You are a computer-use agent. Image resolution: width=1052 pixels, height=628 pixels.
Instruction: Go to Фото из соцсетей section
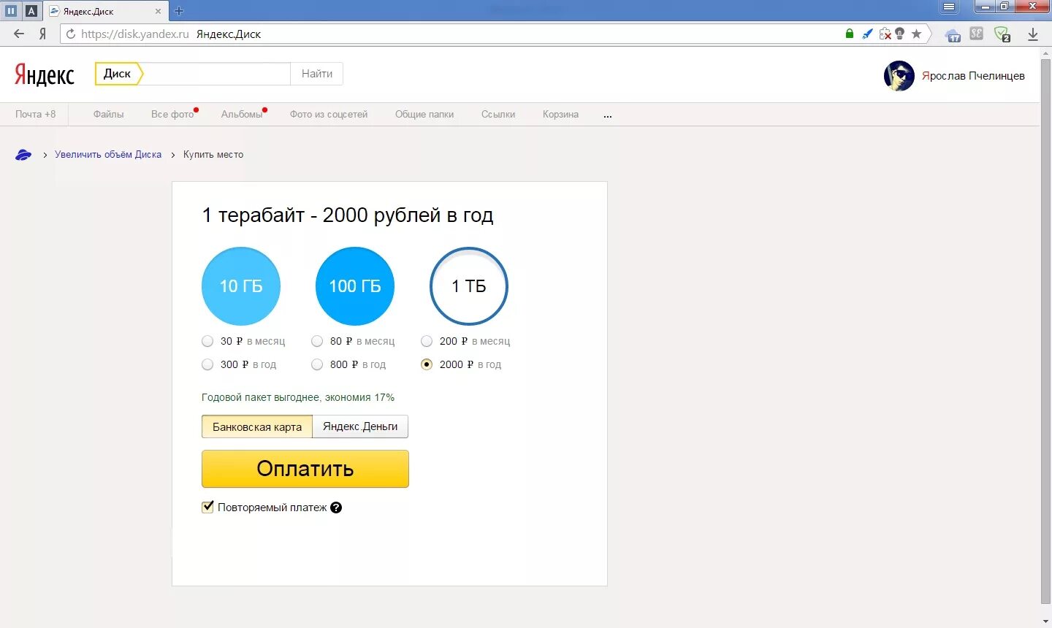coord(329,114)
